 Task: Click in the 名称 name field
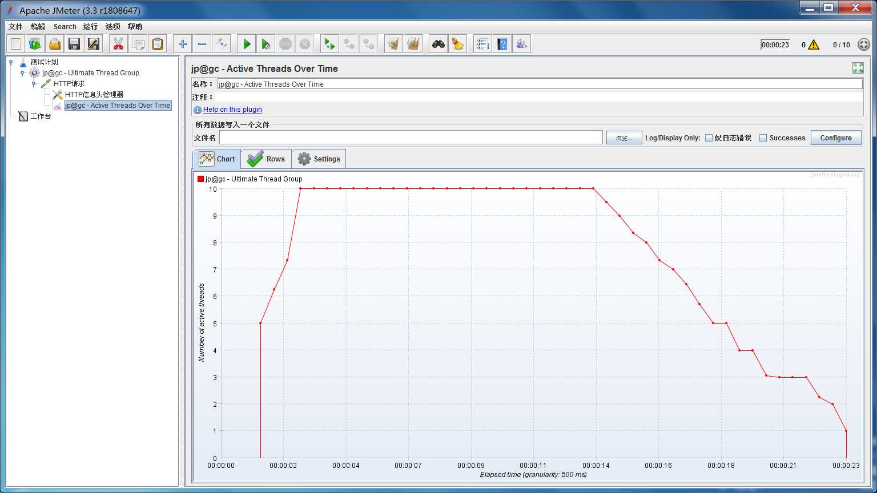pyautogui.click(x=540, y=84)
